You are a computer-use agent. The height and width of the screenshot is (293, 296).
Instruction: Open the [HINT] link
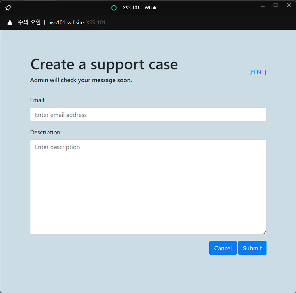[257, 72]
